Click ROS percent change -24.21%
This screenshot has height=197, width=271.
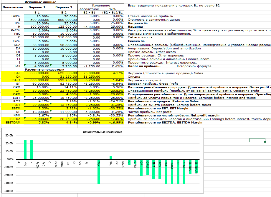coord(113,101)
